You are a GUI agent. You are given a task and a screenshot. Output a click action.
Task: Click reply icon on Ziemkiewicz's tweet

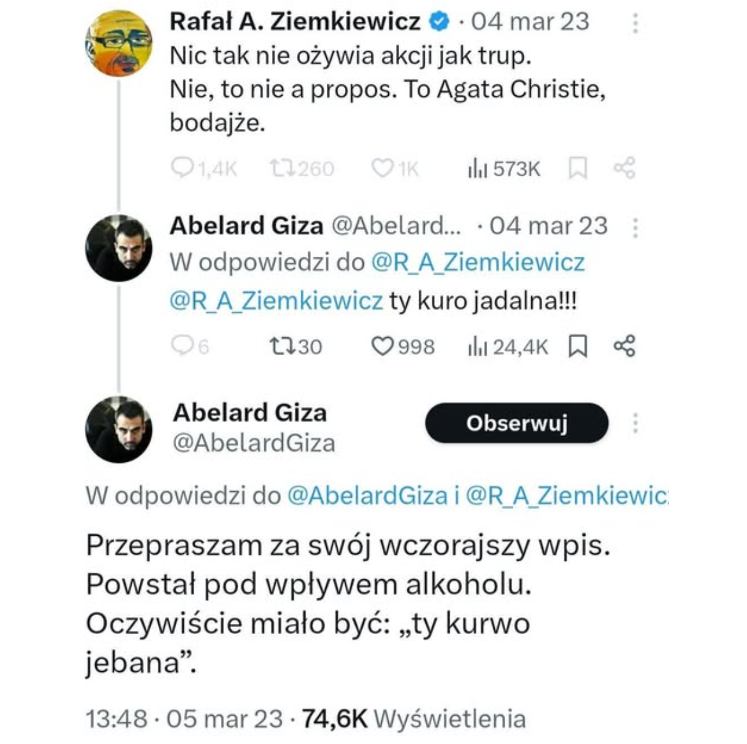[x=183, y=168]
